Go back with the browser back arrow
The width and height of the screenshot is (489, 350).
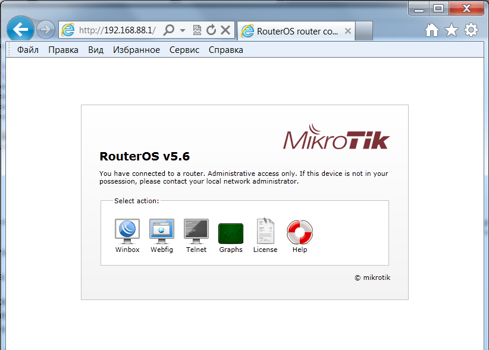20,29
